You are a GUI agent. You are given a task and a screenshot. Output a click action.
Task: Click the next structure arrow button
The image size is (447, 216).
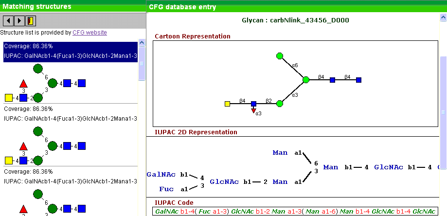[x=19, y=20]
